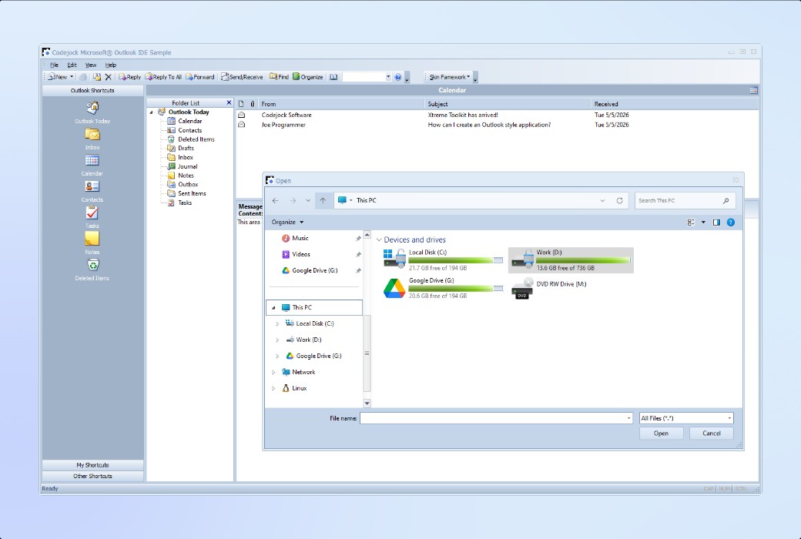801x539 pixels.
Task: Refresh the This PC location
Action: click(x=620, y=201)
